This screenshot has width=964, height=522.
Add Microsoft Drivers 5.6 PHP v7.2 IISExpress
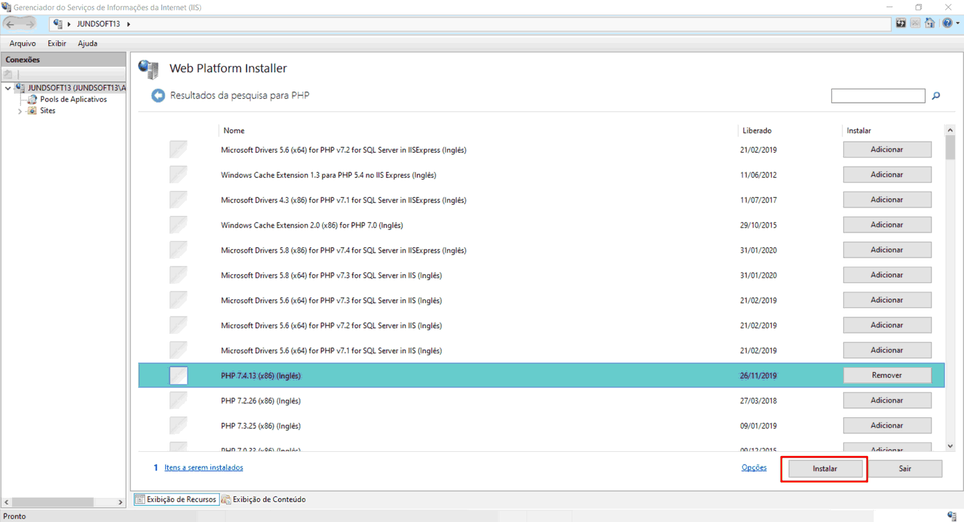click(x=887, y=150)
